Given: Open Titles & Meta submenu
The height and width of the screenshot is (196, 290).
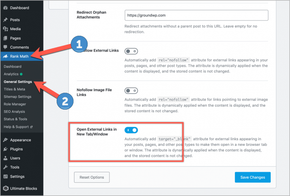Looking at the screenshot, I should coord(14,89).
